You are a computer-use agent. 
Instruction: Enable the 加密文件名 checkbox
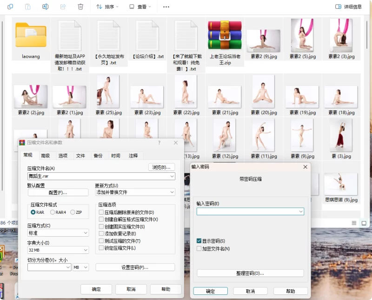pyautogui.click(x=199, y=248)
